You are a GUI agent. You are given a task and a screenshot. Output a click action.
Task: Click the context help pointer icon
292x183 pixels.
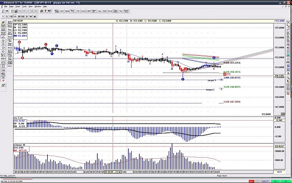50,11
